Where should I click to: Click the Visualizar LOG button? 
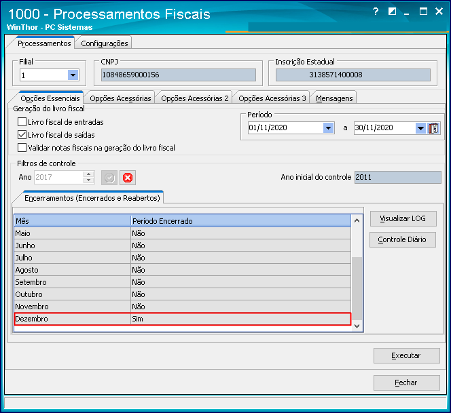[x=403, y=218]
